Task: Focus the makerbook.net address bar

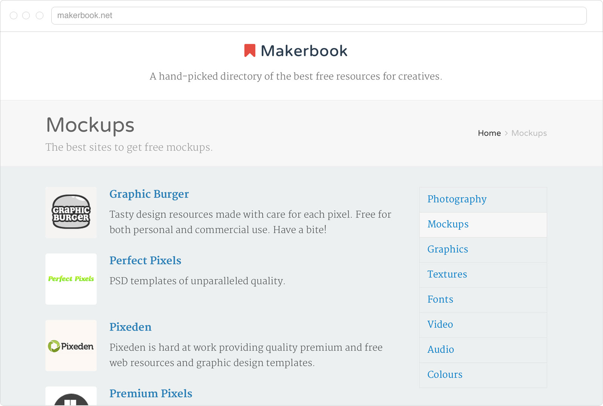Action: click(x=319, y=15)
